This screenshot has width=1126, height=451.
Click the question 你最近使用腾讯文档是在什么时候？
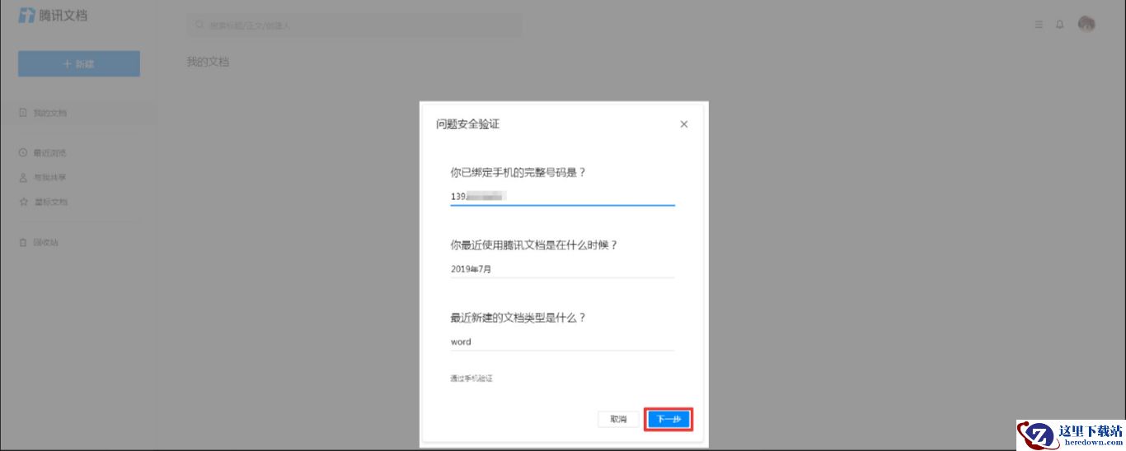[534, 245]
